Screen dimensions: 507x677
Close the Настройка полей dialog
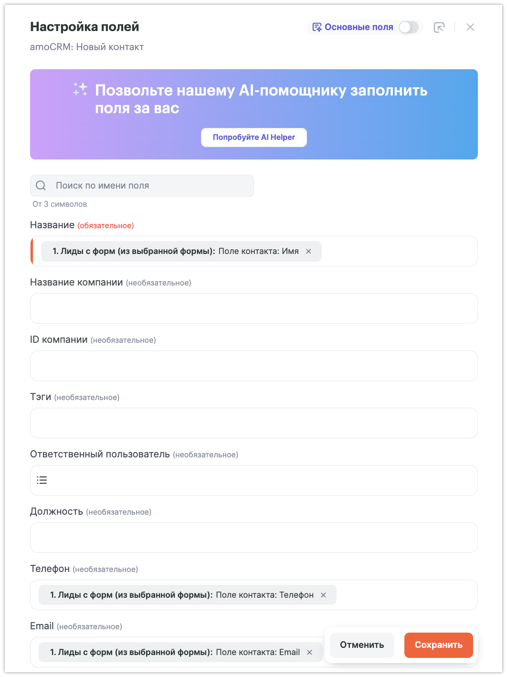(x=470, y=27)
